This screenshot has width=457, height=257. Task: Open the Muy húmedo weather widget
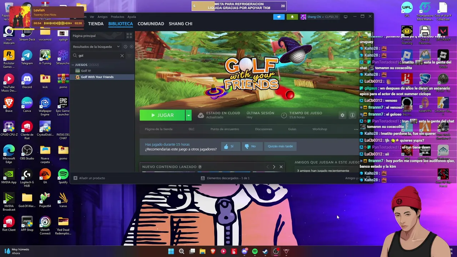(x=16, y=251)
